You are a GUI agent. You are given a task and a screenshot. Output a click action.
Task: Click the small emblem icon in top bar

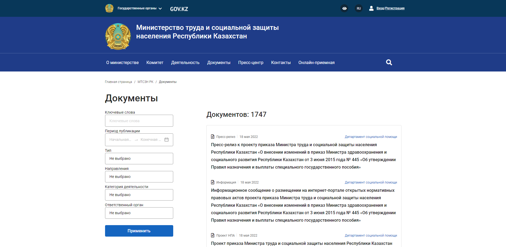[x=109, y=8]
